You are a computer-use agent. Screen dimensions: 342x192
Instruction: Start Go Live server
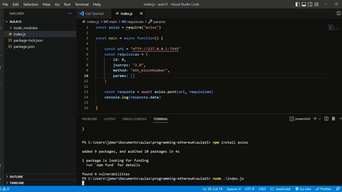click(x=303, y=189)
